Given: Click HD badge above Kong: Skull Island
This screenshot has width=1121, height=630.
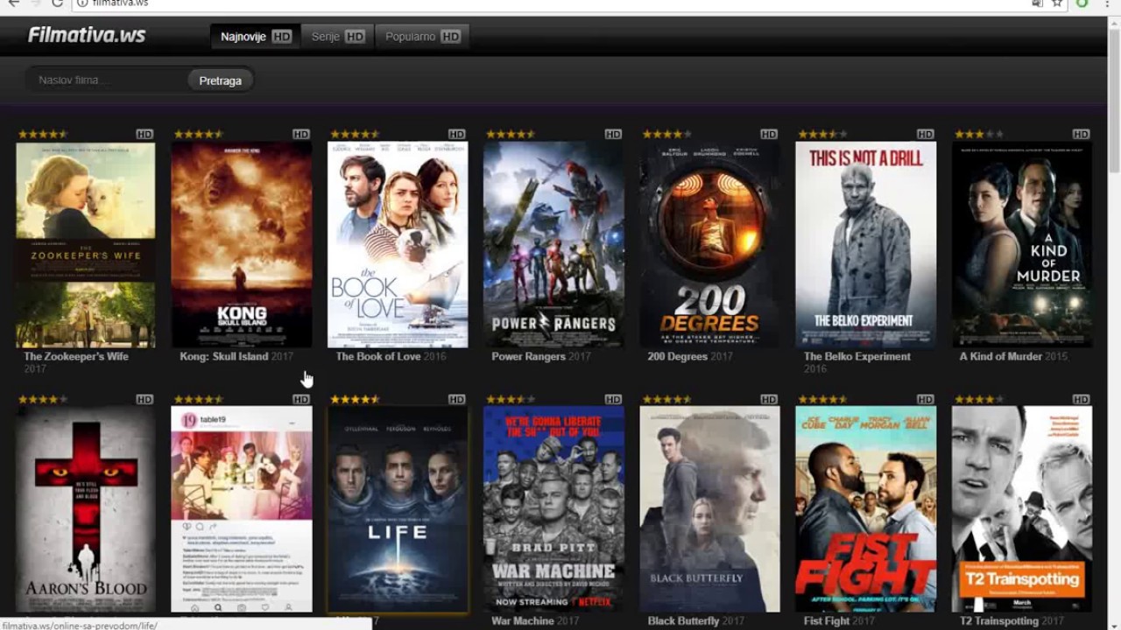Looking at the screenshot, I should (301, 134).
